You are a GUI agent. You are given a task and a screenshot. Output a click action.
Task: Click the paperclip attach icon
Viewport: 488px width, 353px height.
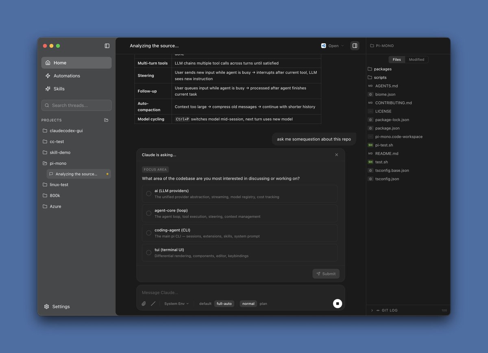[144, 303]
